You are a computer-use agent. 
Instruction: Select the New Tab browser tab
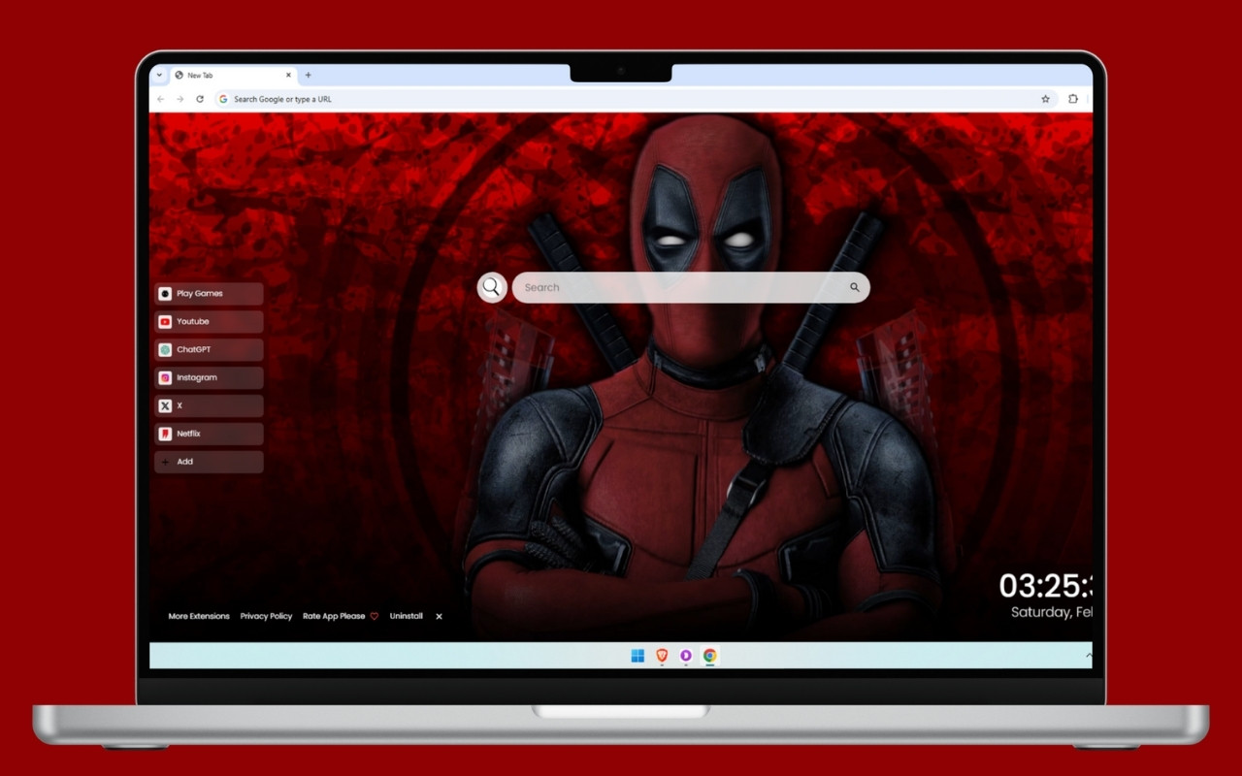coord(233,75)
